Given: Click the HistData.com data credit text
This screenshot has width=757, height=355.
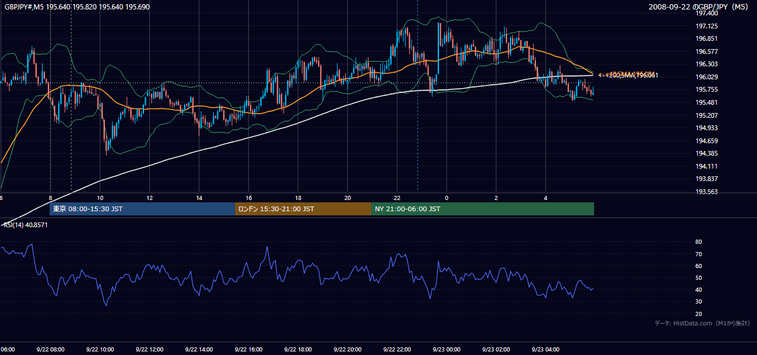Looking at the screenshot, I should [x=703, y=323].
